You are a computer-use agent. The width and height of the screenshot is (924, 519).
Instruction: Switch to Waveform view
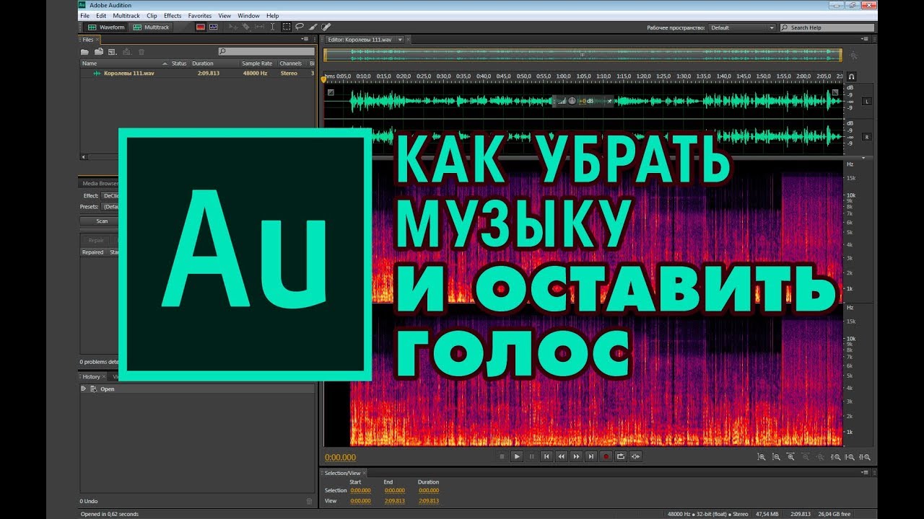point(105,27)
